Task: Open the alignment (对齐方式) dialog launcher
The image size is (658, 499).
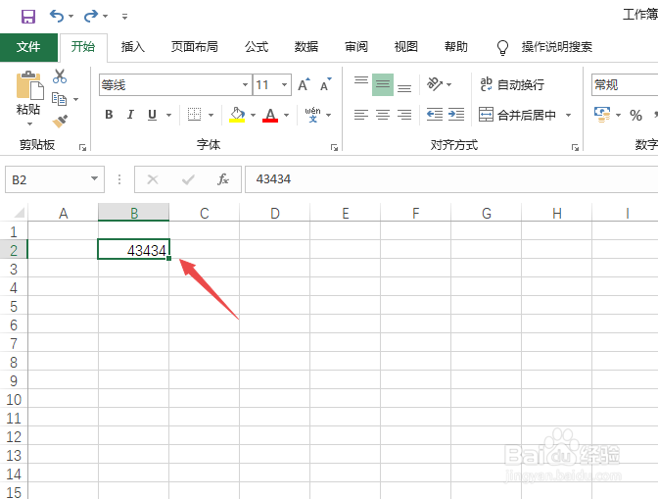Action: [x=575, y=147]
